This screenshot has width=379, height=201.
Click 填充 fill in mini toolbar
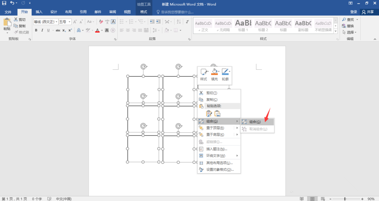click(215, 74)
